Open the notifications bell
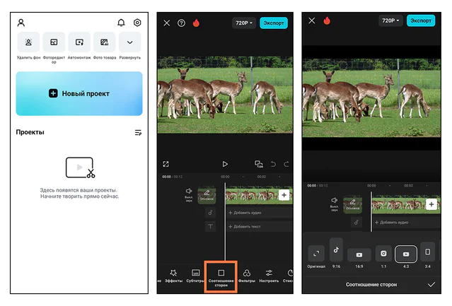This screenshot has height=306, width=452. [121, 23]
